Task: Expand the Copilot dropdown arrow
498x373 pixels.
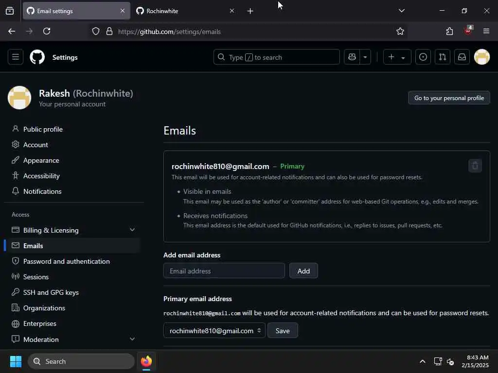Action: (x=365, y=57)
